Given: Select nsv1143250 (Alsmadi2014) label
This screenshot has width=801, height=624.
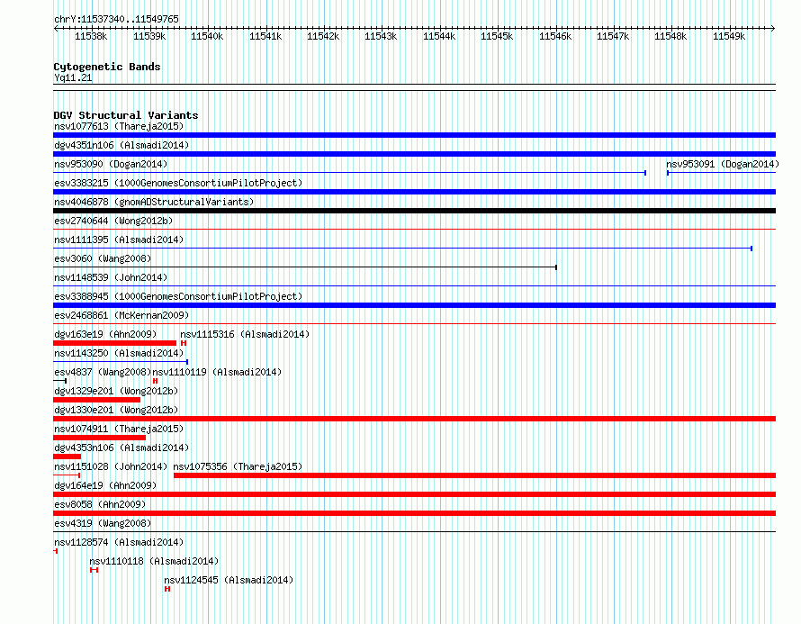Looking at the screenshot, I should point(119,353).
